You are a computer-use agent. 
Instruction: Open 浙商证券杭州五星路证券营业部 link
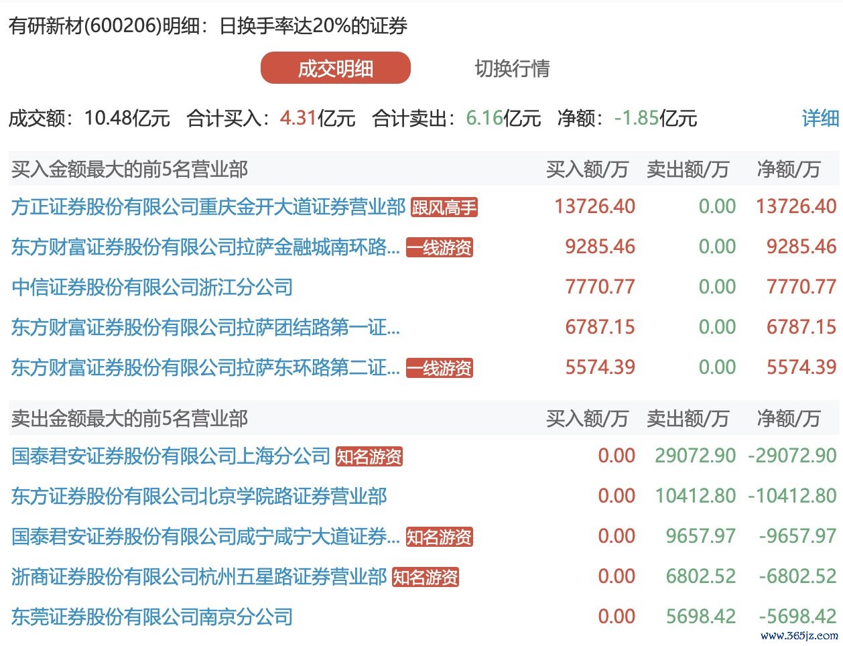click(199, 577)
